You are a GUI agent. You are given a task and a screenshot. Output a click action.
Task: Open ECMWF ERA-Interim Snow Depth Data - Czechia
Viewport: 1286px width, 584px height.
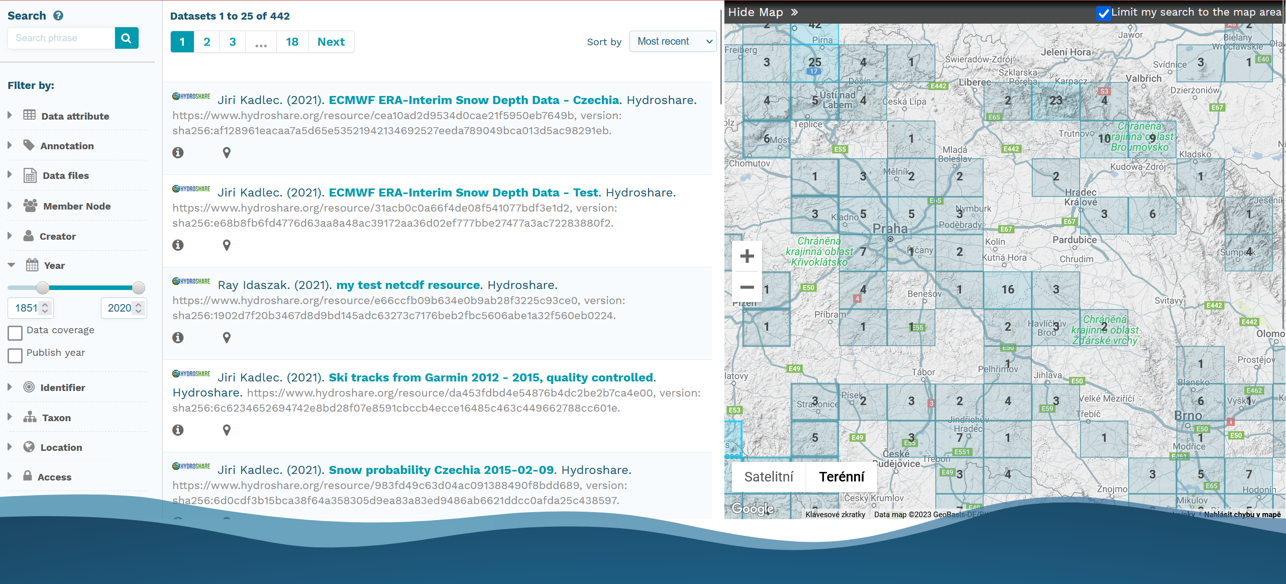coord(474,100)
